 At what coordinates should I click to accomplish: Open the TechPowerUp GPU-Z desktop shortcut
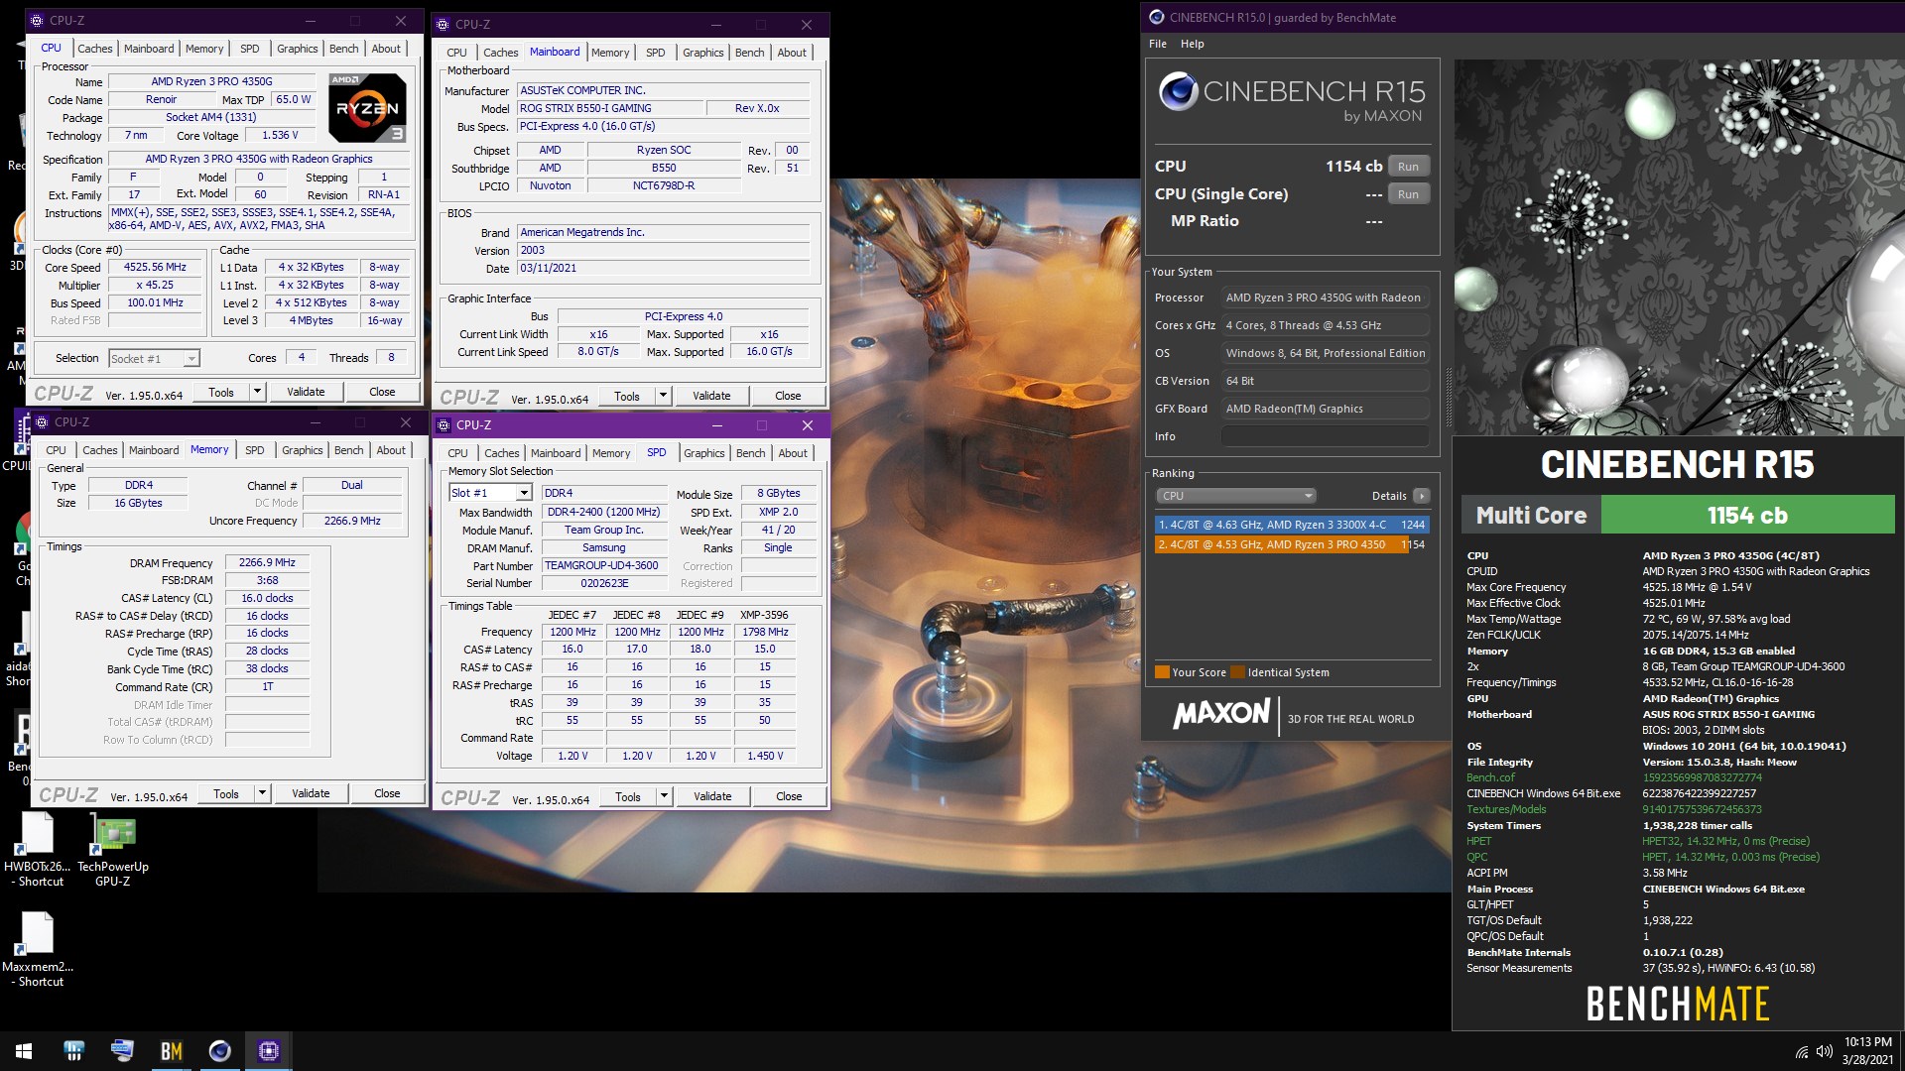(x=113, y=850)
